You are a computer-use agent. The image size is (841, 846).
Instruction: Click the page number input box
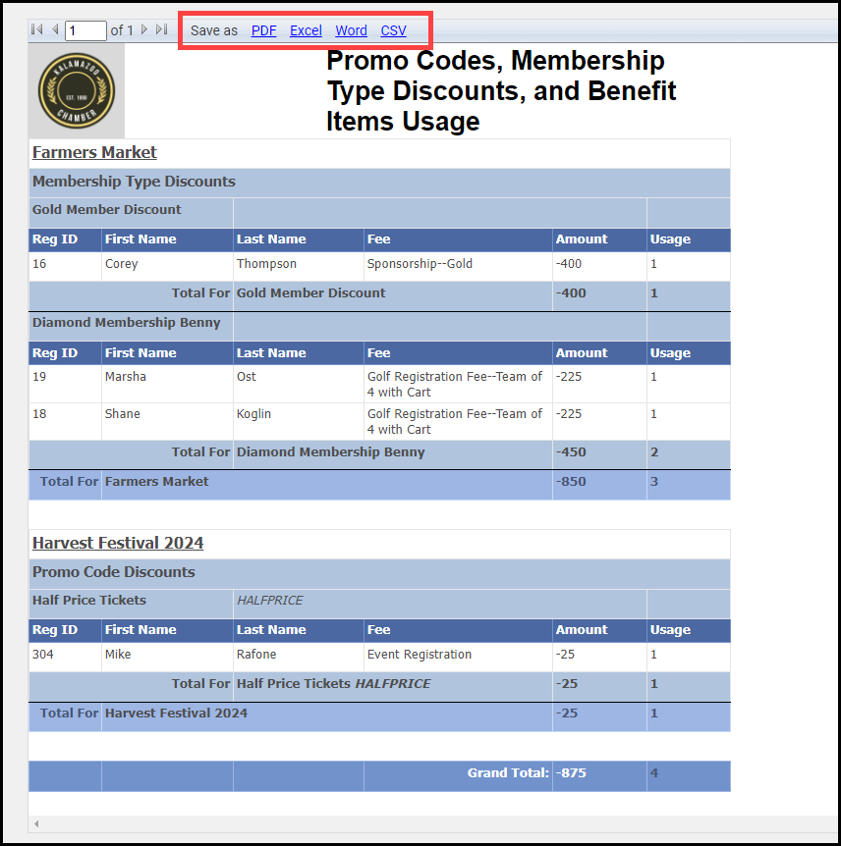pos(85,30)
